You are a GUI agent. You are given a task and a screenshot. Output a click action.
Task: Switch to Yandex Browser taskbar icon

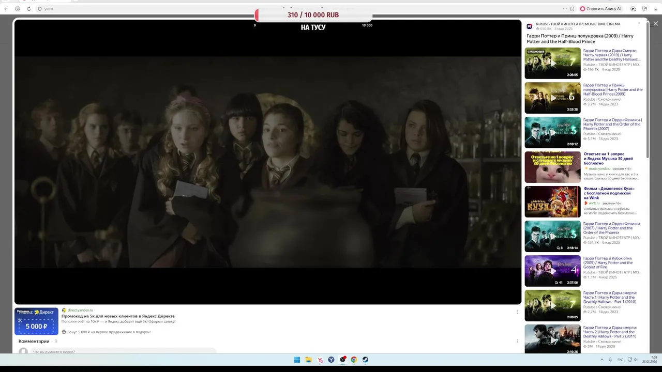pyautogui.click(x=320, y=360)
